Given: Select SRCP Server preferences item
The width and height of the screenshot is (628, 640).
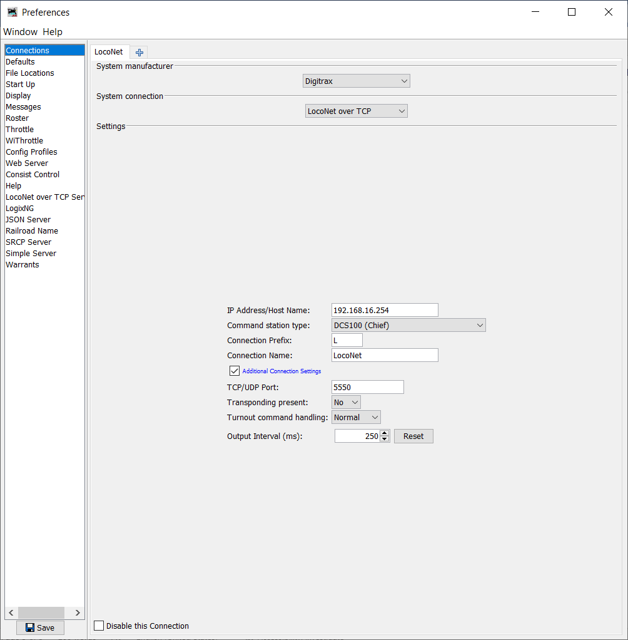Looking at the screenshot, I should point(45,242).
